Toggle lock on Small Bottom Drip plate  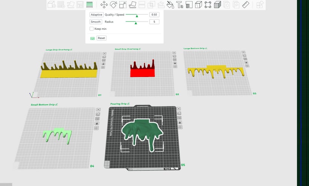click(97, 123)
